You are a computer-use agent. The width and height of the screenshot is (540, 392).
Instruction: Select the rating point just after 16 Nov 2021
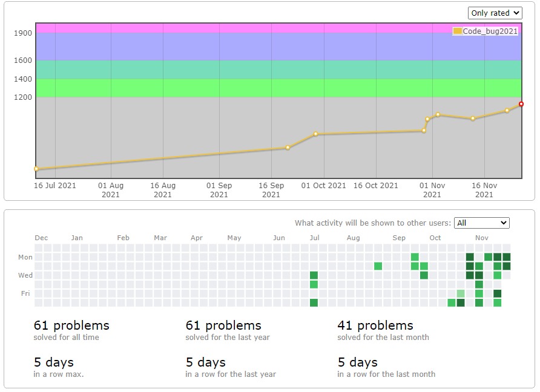point(507,111)
